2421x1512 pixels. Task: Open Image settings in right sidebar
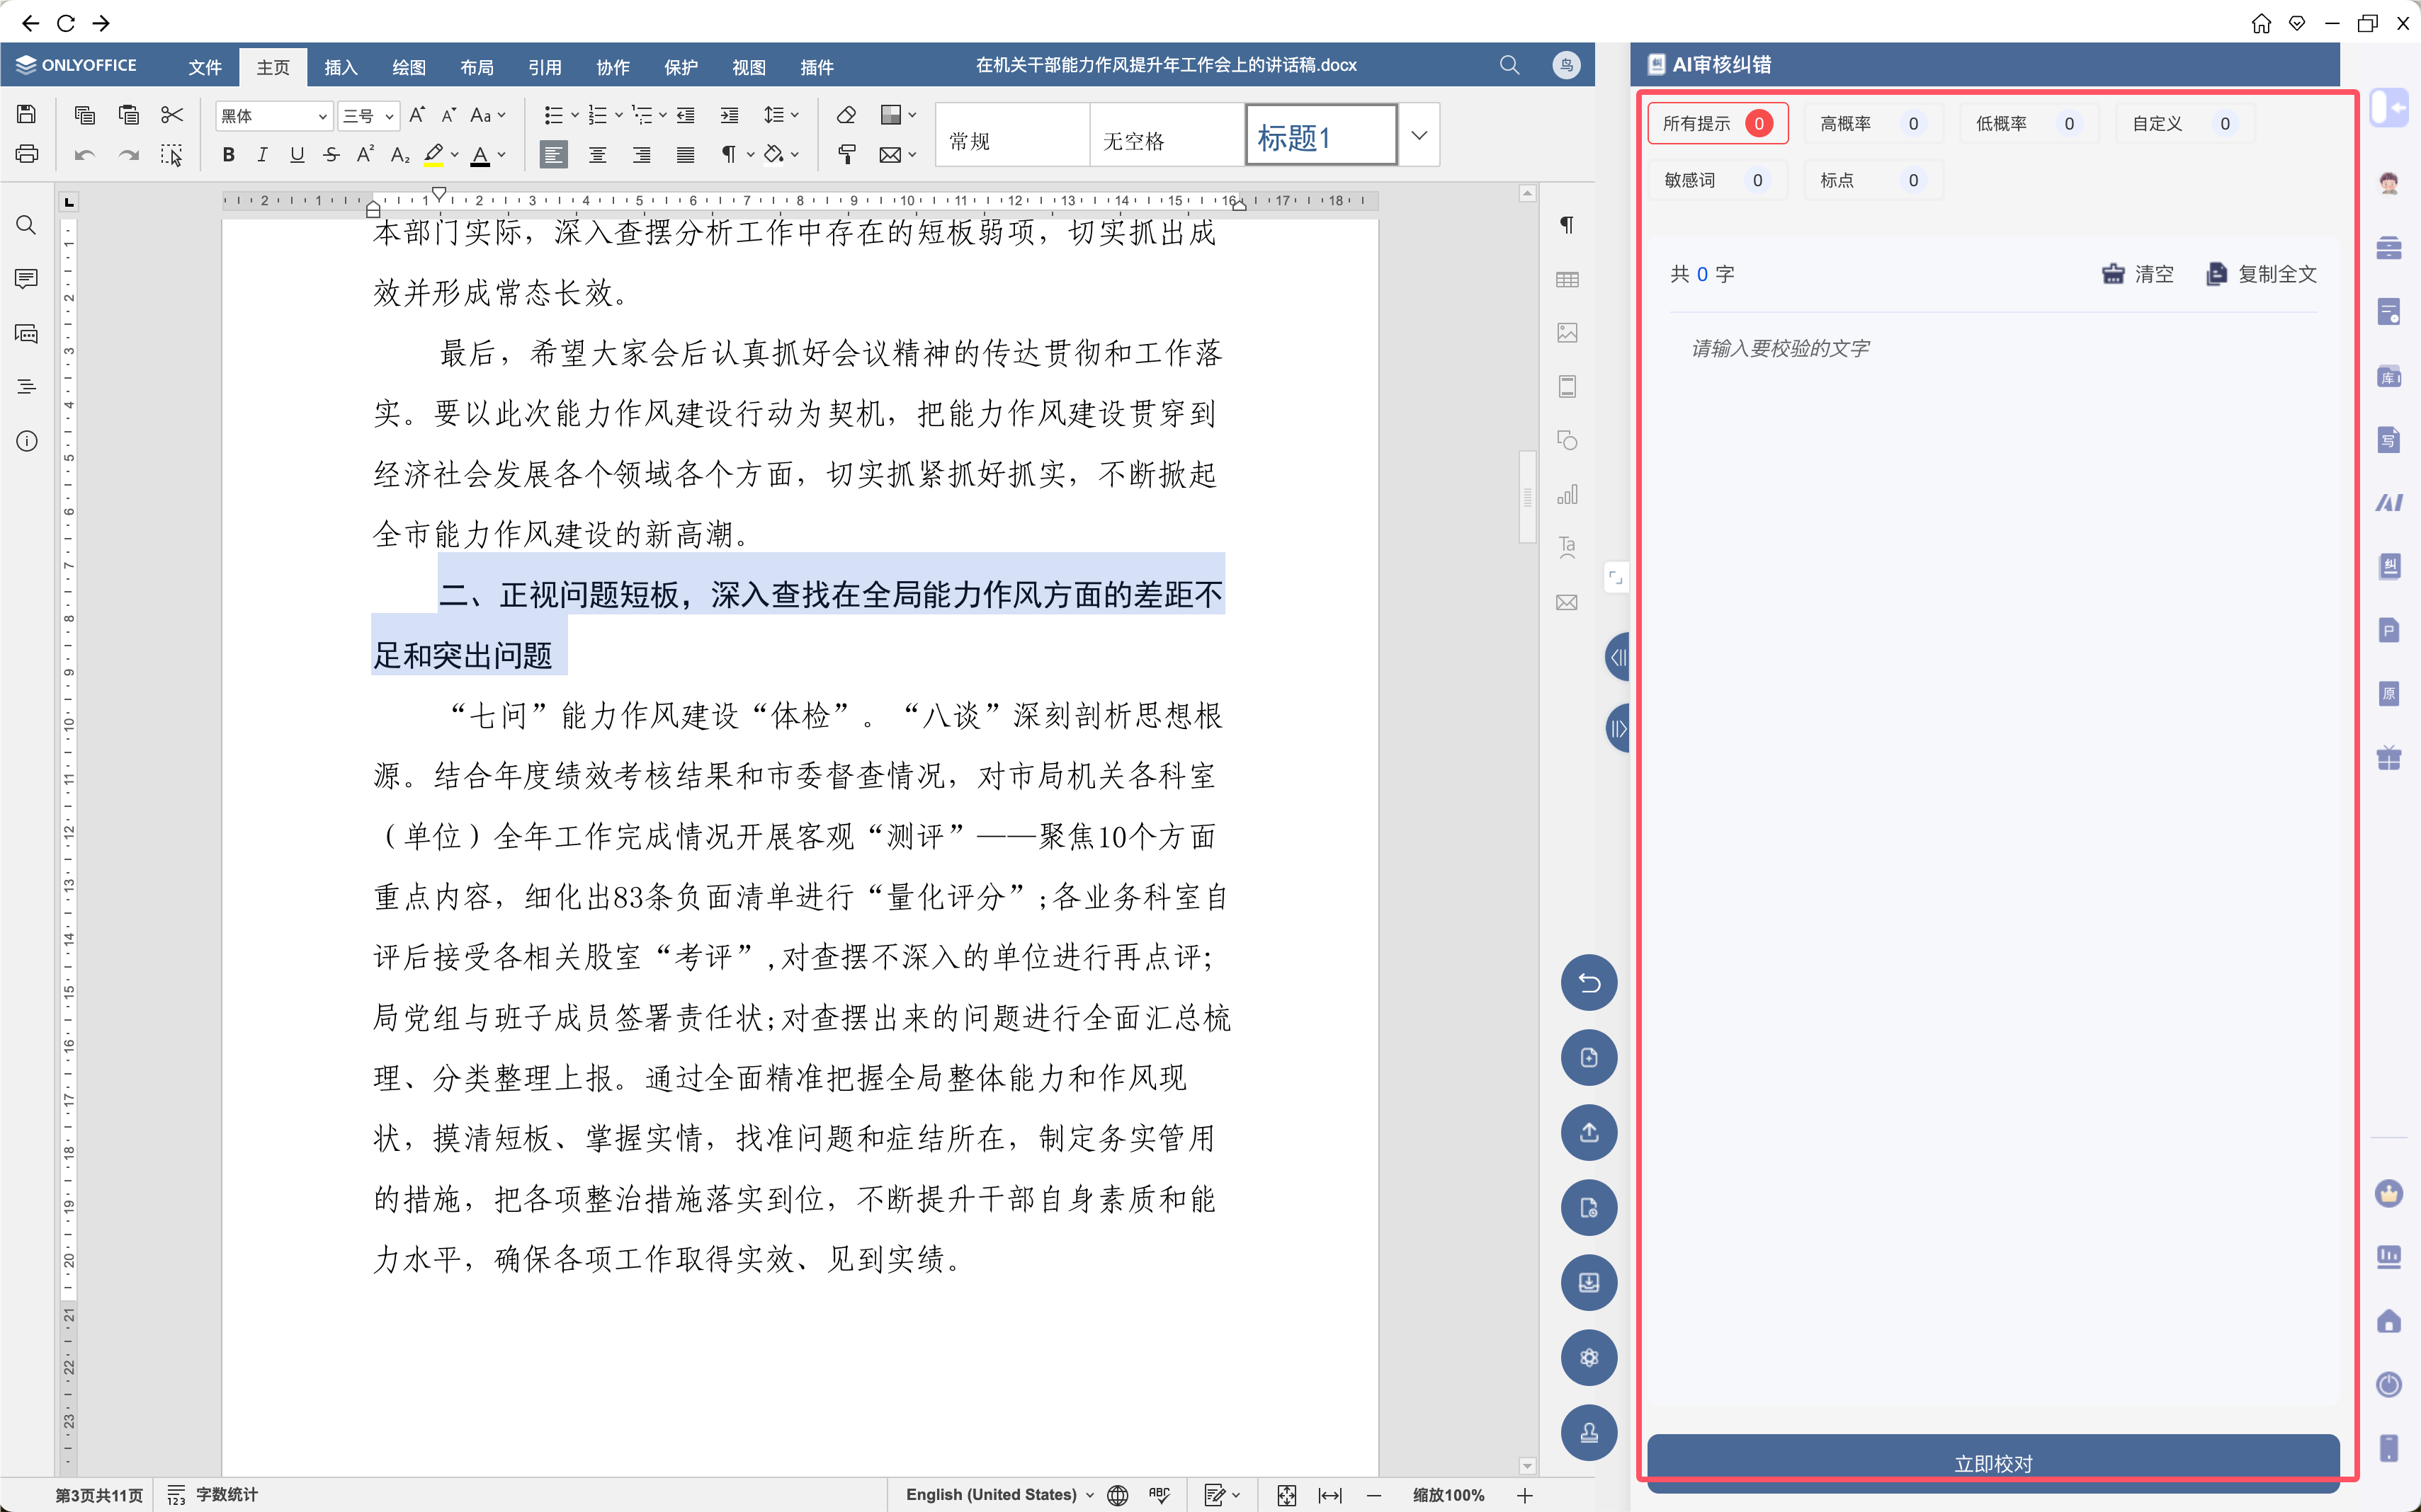click(1567, 333)
